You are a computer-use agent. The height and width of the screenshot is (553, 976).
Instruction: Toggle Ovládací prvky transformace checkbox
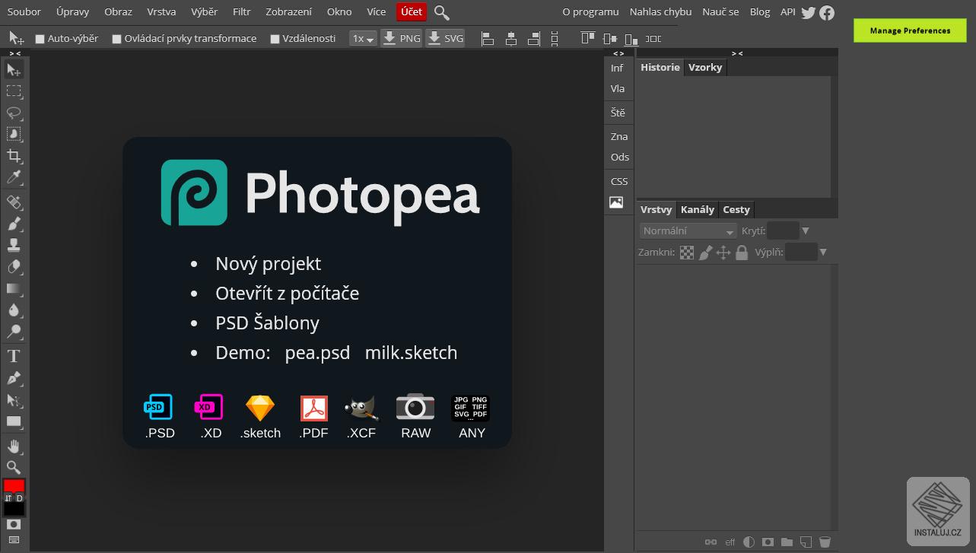(117, 39)
